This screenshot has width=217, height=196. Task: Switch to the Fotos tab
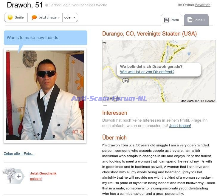pyautogui.click(x=196, y=20)
